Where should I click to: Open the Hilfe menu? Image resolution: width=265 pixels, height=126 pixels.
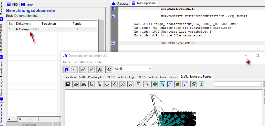tap(98, 62)
